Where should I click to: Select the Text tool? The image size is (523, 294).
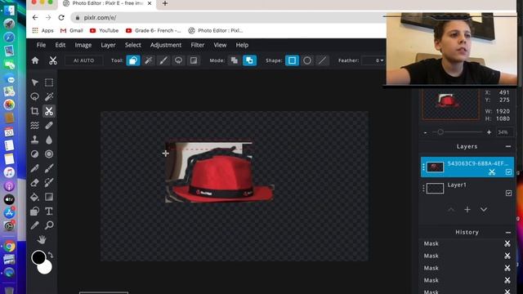click(x=49, y=212)
